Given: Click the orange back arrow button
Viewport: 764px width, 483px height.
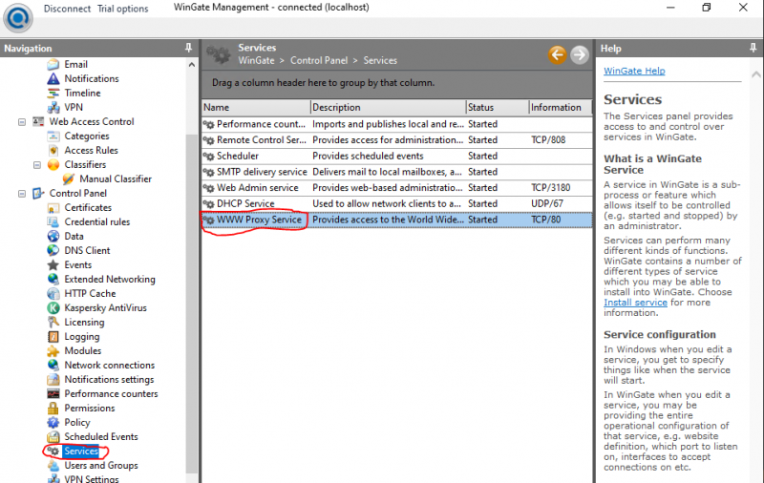Looking at the screenshot, I should point(557,55).
